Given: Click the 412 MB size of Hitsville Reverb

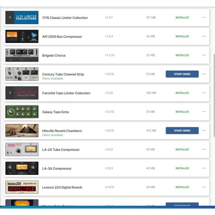Looking at the screenshot, I should click(x=151, y=130).
